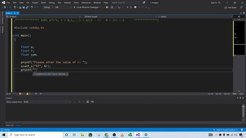Viewport: 246px width, 138px height.
Task: Open the Build menu
Action: 43,3
